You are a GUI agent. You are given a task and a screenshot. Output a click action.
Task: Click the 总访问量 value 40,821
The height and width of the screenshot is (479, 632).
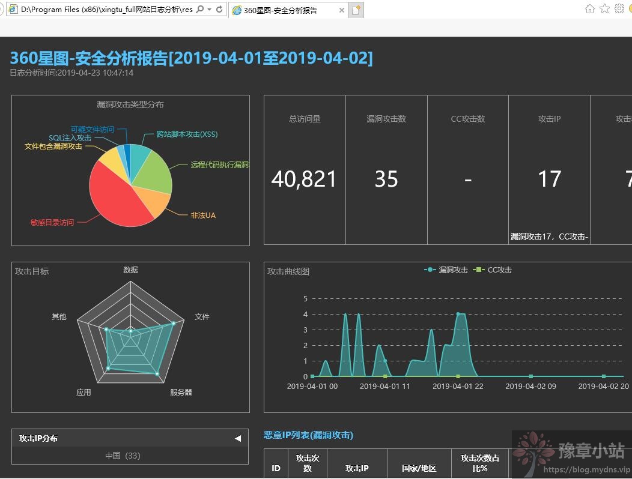tap(303, 179)
